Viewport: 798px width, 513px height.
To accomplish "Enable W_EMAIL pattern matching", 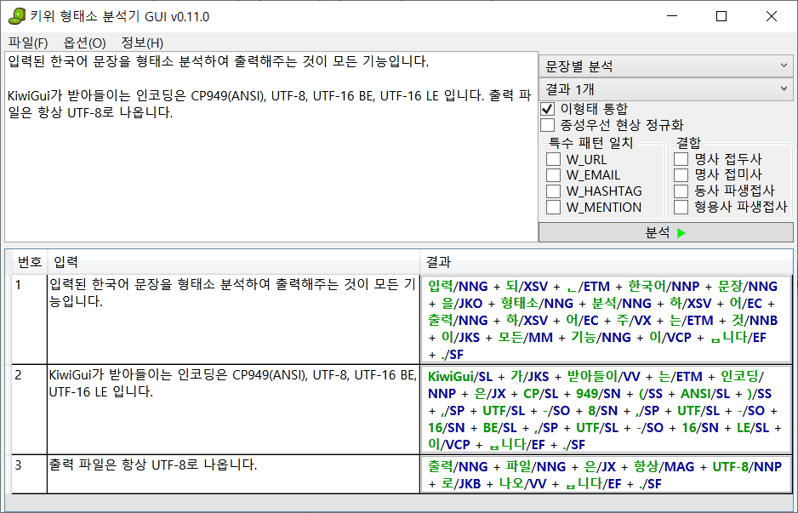I will click(x=553, y=175).
